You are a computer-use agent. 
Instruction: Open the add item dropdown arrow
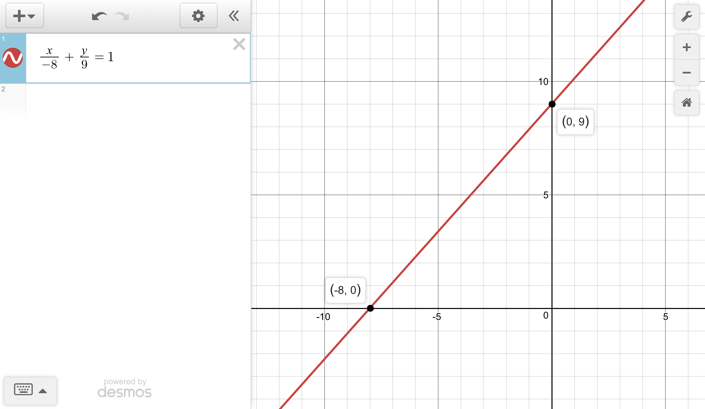pyautogui.click(x=31, y=16)
